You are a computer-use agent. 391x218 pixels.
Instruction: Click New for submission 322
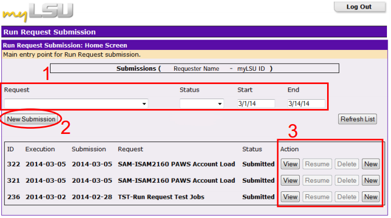coord(371,164)
